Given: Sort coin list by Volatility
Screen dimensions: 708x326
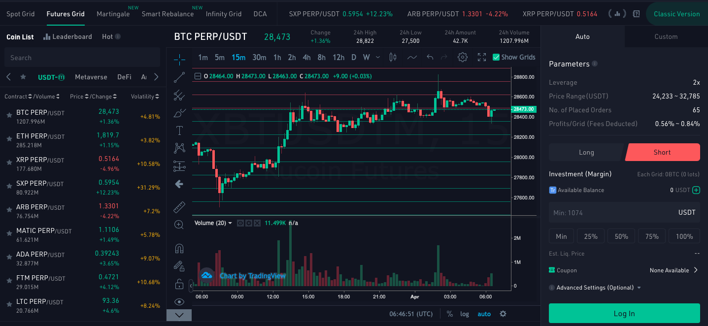Looking at the screenshot, I should coord(146,97).
